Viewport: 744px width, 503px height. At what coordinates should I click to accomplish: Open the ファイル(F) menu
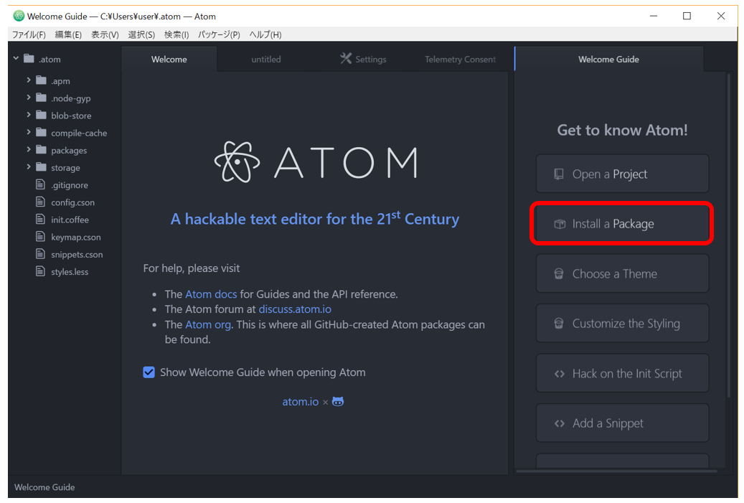pos(29,34)
